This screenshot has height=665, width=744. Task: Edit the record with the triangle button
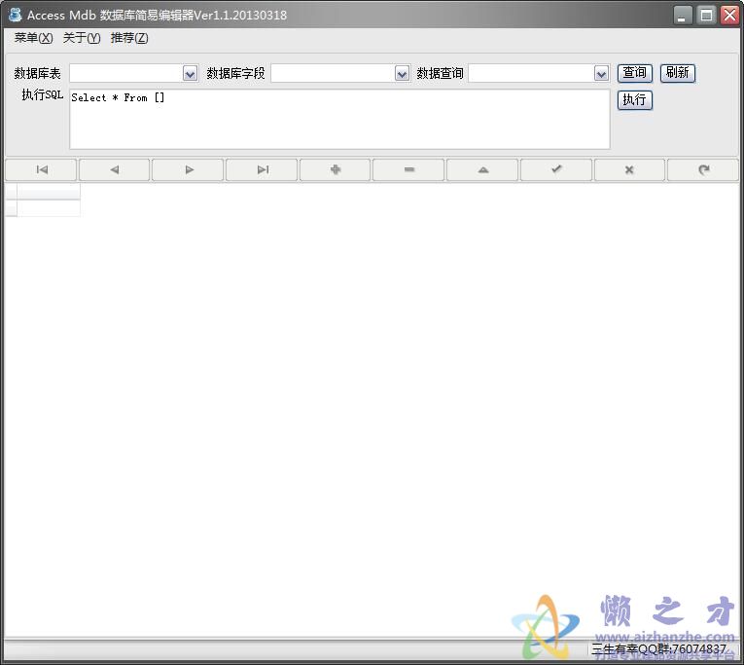click(x=482, y=169)
